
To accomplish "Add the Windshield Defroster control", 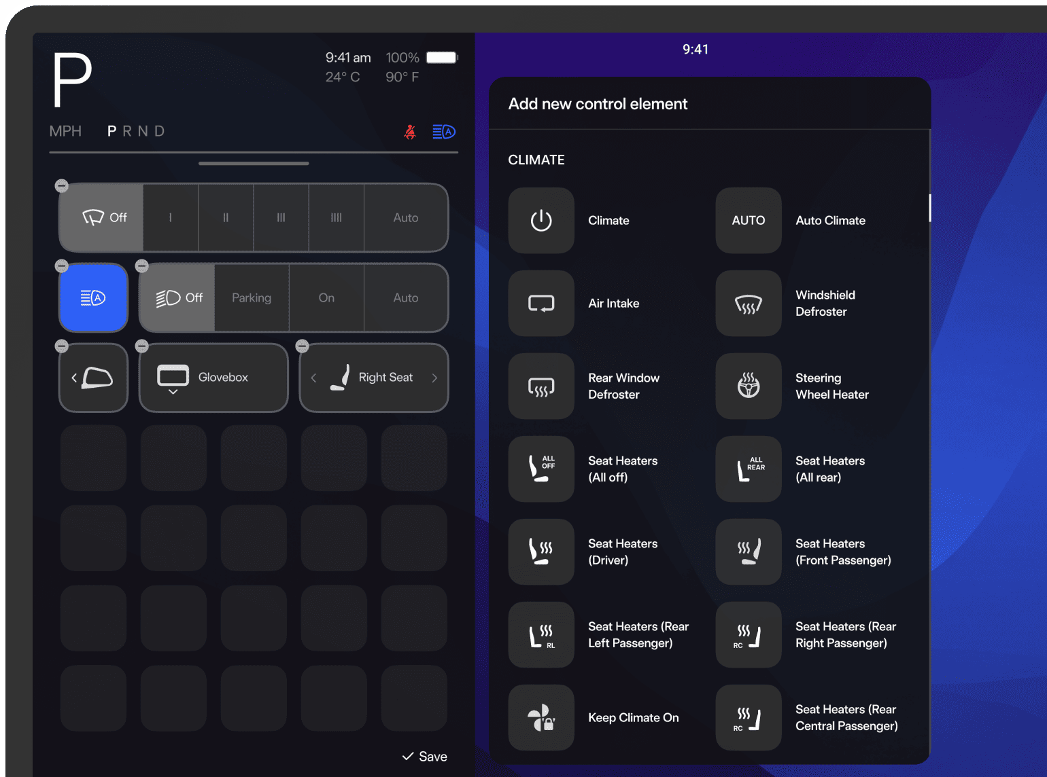I will (749, 304).
